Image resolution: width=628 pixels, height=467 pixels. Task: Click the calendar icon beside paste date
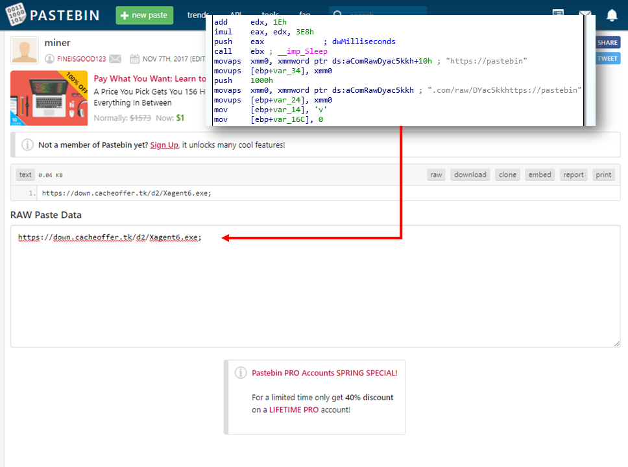134,59
